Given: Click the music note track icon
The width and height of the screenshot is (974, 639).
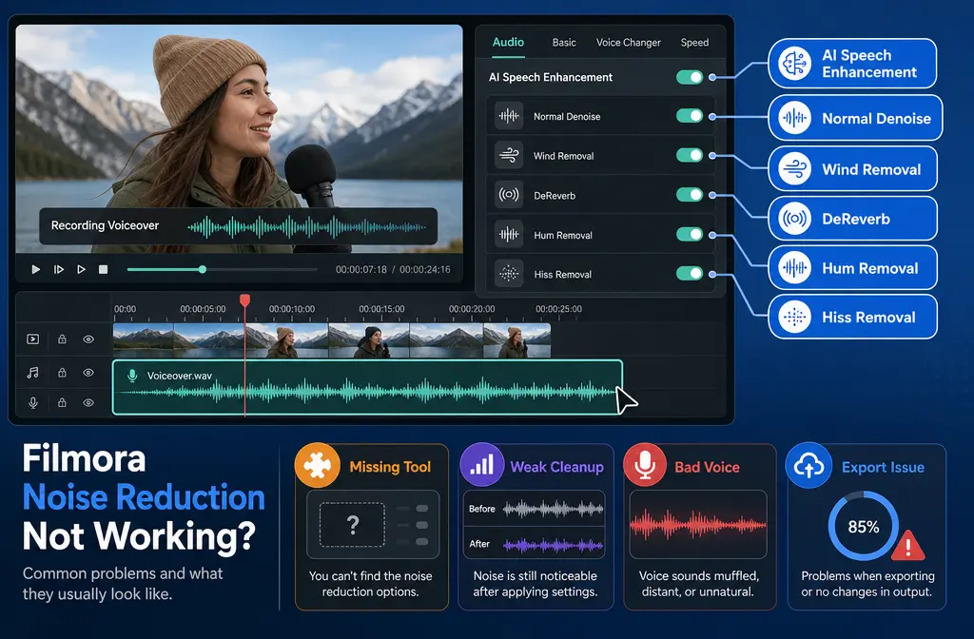Looking at the screenshot, I should 33,373.
